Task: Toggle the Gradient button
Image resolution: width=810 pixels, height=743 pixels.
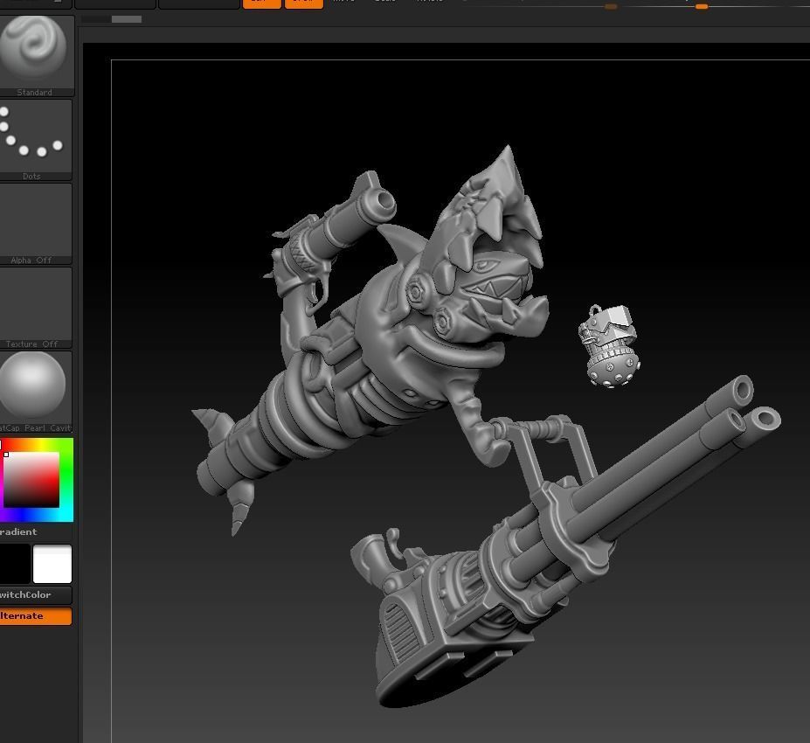Action: coord(18,531)
